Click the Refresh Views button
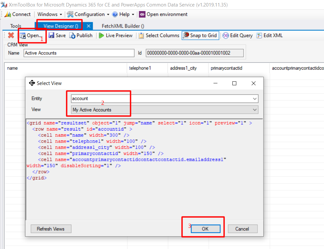The image size is (324, 249). pos(51,229)
